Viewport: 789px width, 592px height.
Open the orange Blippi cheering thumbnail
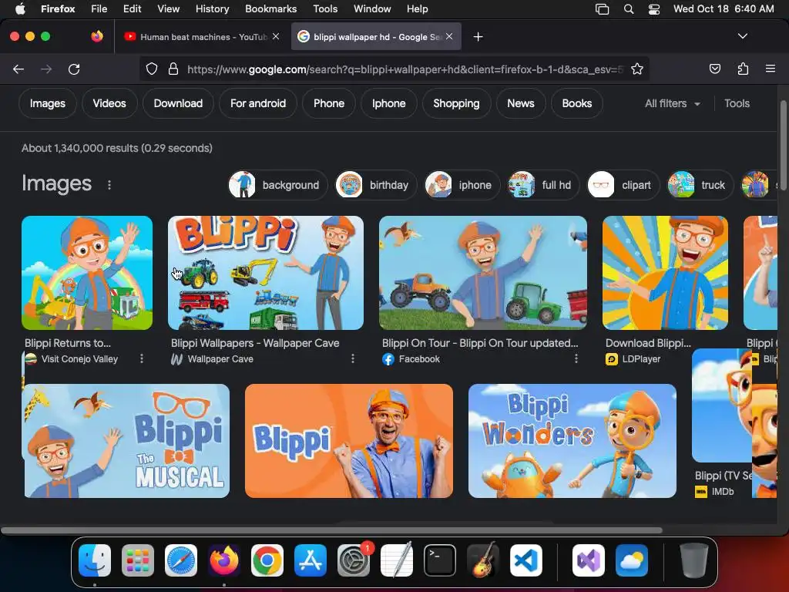[349, 441]
